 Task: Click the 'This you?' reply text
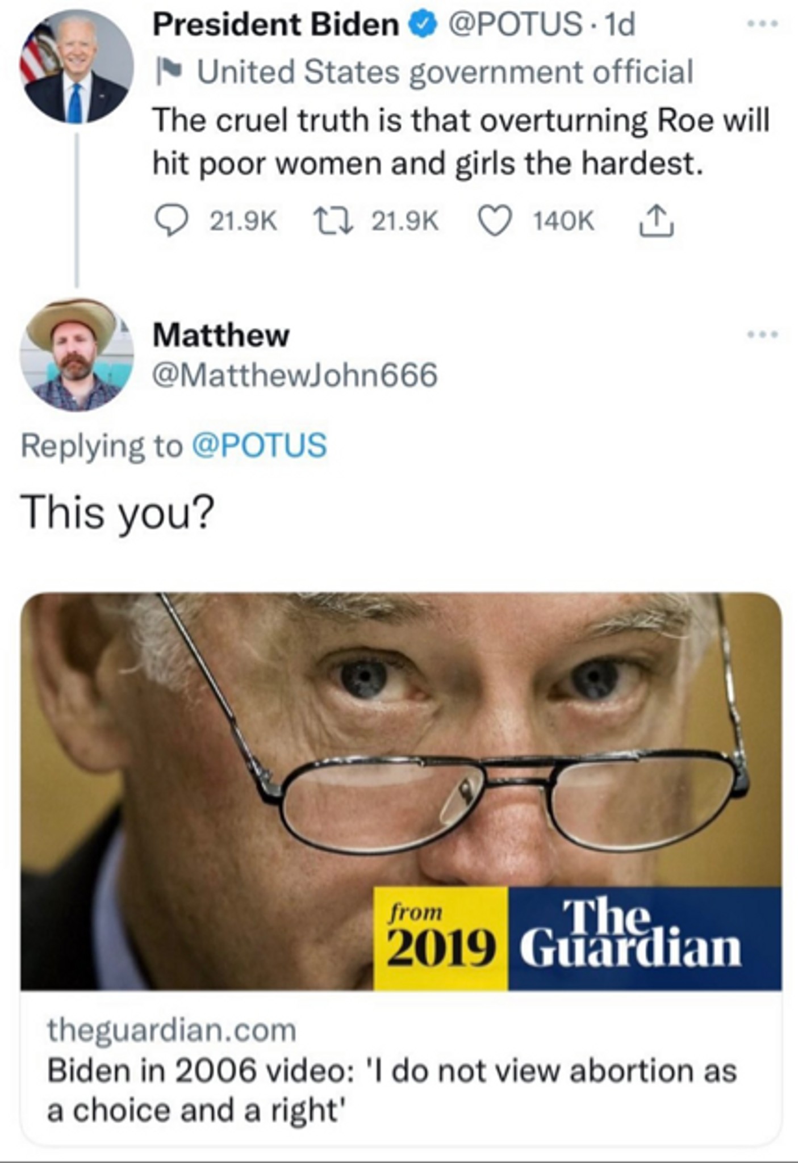click(x=118, y=512)
